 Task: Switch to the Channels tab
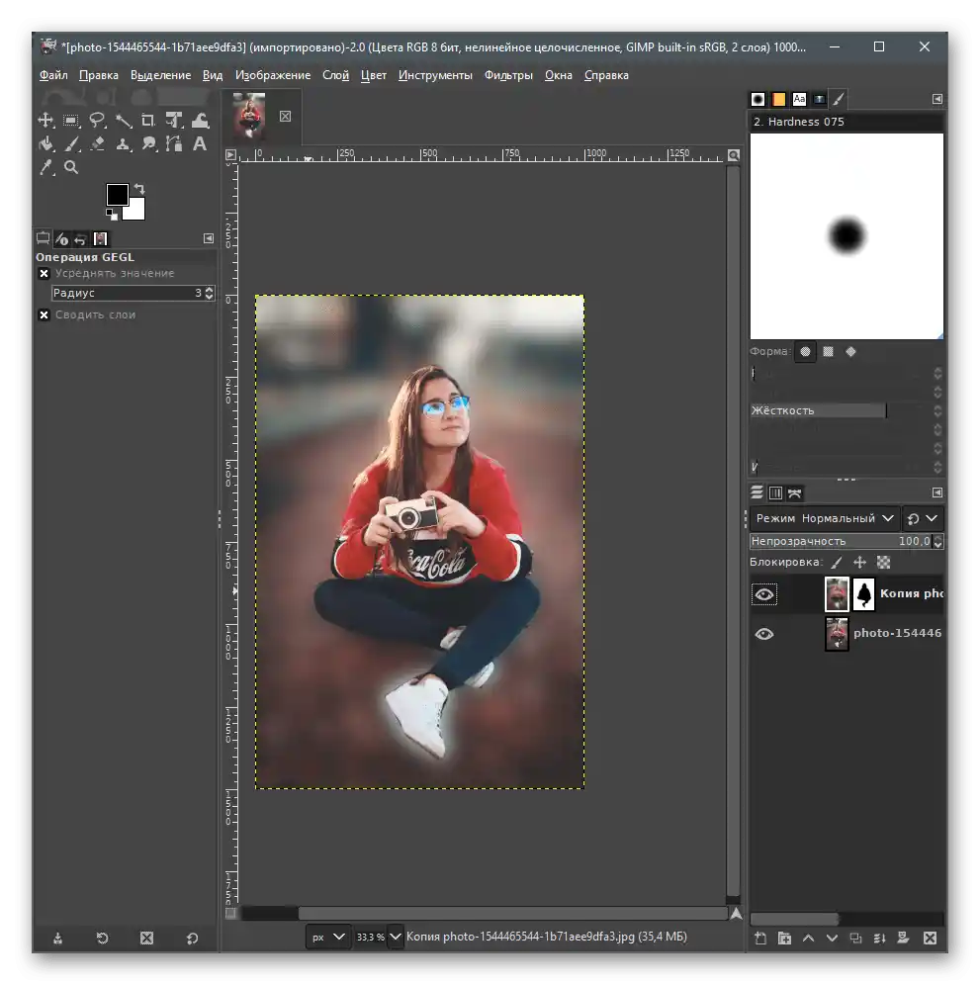coord(776,493)
